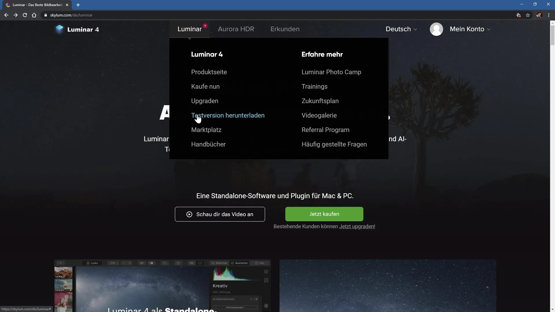This screenshot has height=312, width=555.
Task: Switch to Bibliothek tab in app preview
Action: [219, 263]
